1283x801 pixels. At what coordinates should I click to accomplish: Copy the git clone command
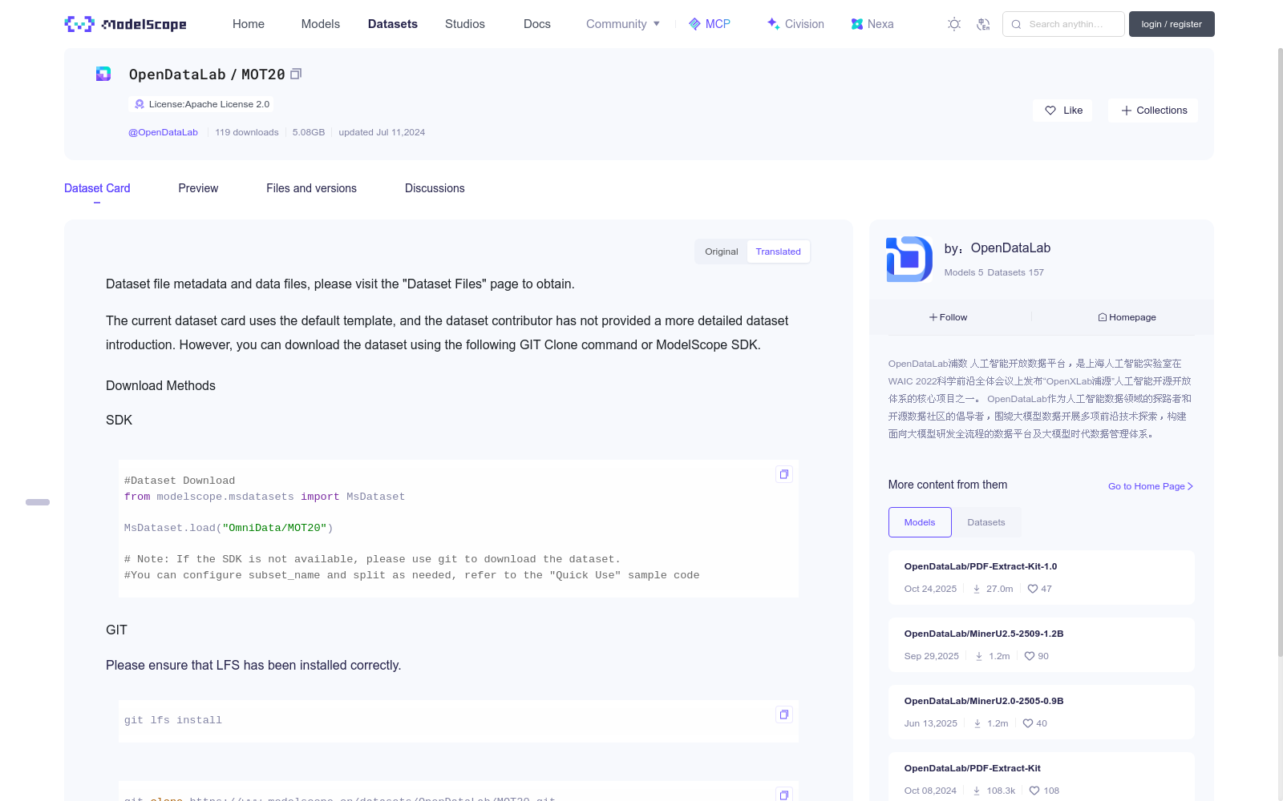click(784, 794)
